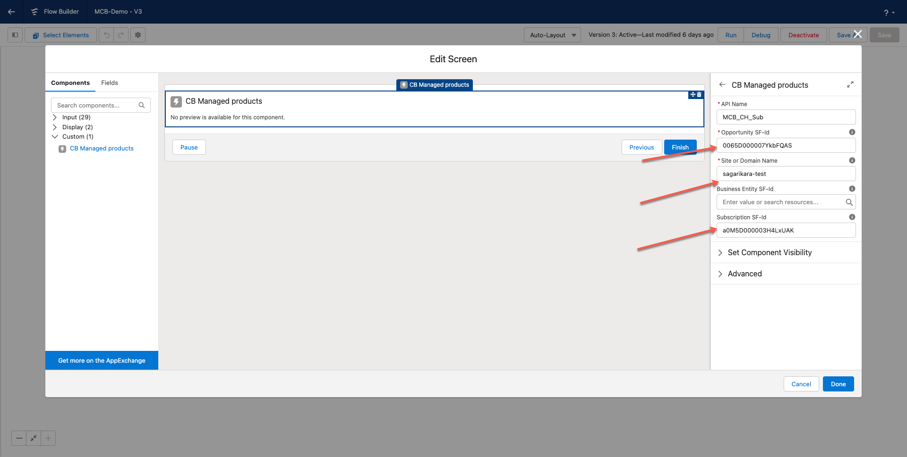Click the Subscription SF-Id info icon
The width and height of the screenshot is (907, 457).
click(852, 217)
